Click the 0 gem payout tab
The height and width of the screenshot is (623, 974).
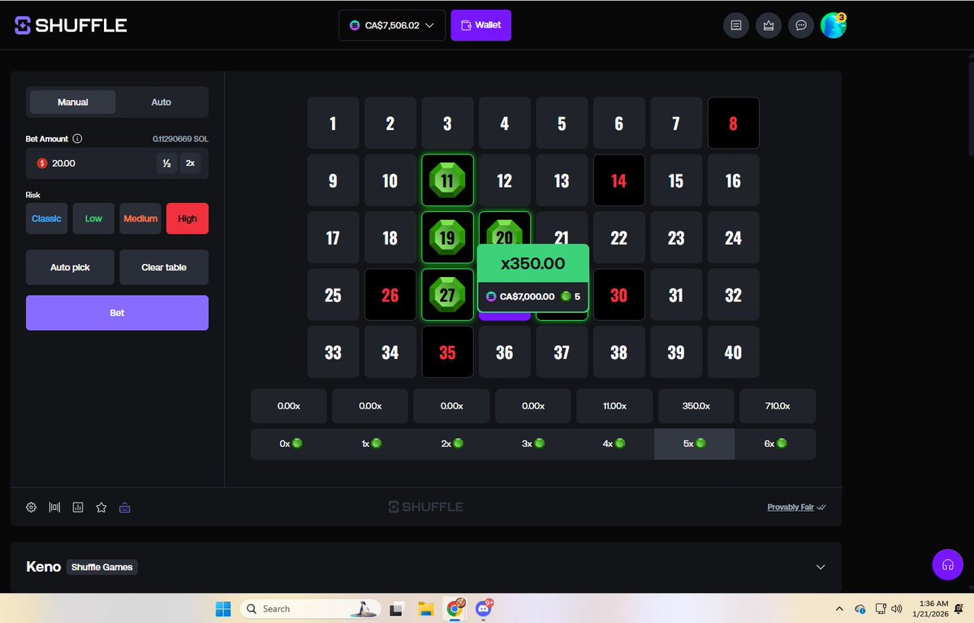[291, 444]
